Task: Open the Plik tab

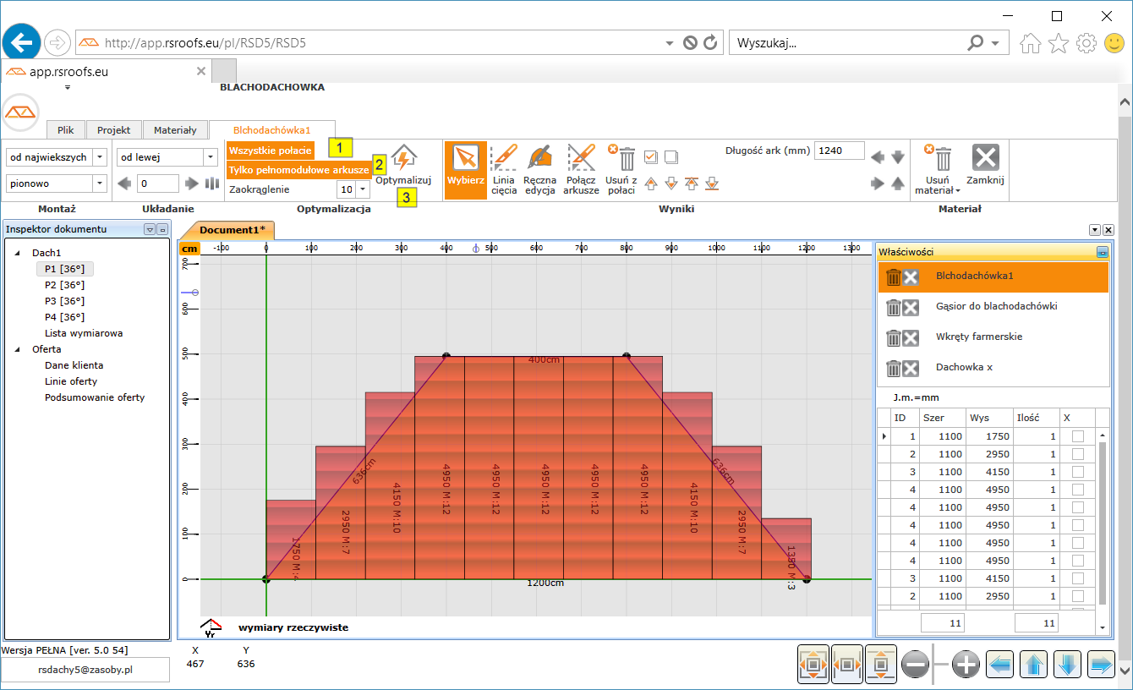Action: point(65,130)
